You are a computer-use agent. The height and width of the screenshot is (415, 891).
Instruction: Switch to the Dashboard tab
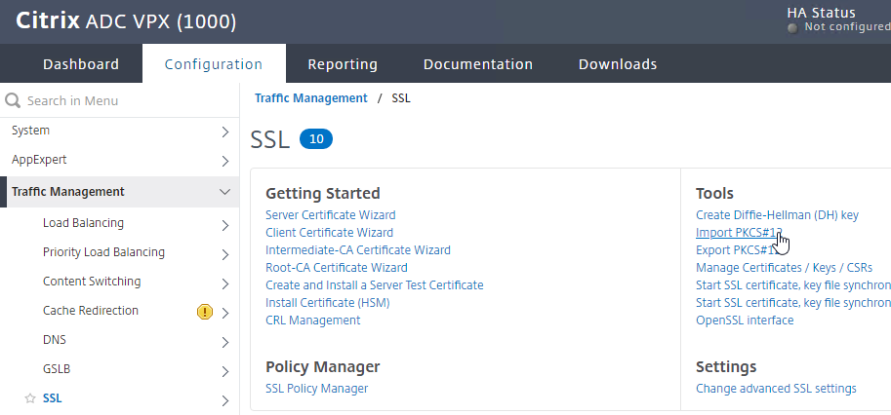click(x=81, y=64)
